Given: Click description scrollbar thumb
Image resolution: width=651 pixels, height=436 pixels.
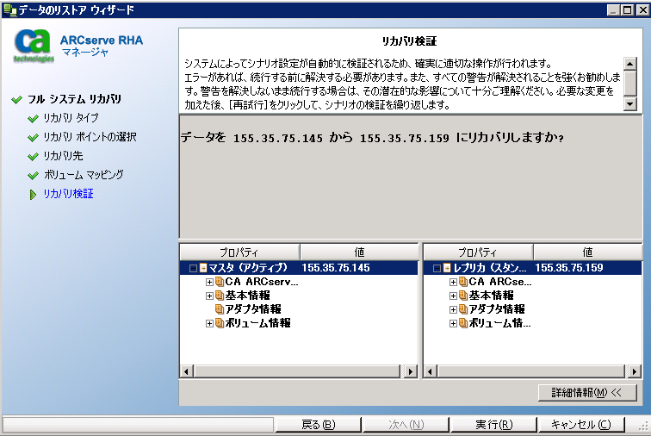Looking at the screenshot, I should (629, 83).
